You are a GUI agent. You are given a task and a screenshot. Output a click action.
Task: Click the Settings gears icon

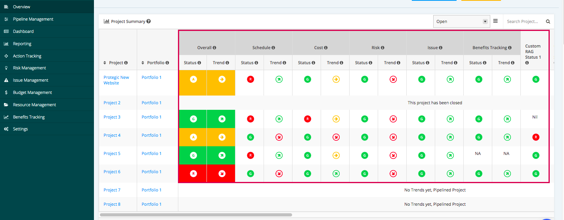[x=6, y=129]
